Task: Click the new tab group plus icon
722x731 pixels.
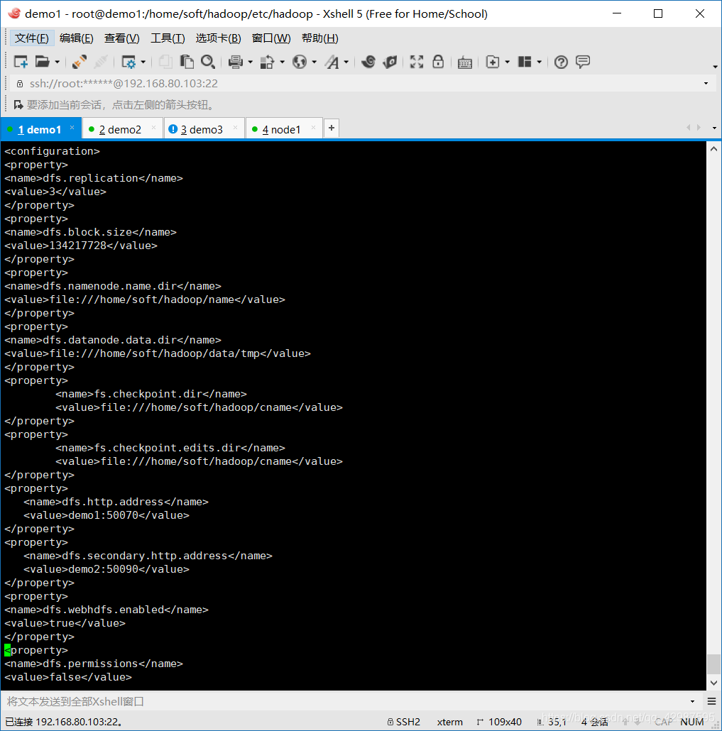Action: pyautogui.click(x=493, y=62)
